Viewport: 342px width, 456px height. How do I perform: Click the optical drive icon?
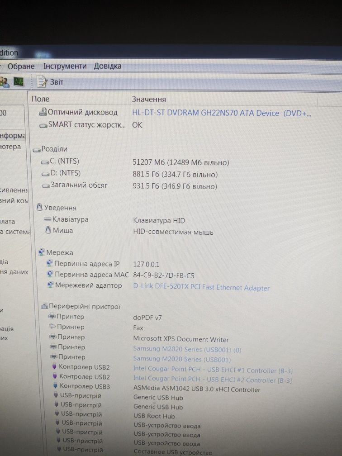coord(43,112)
